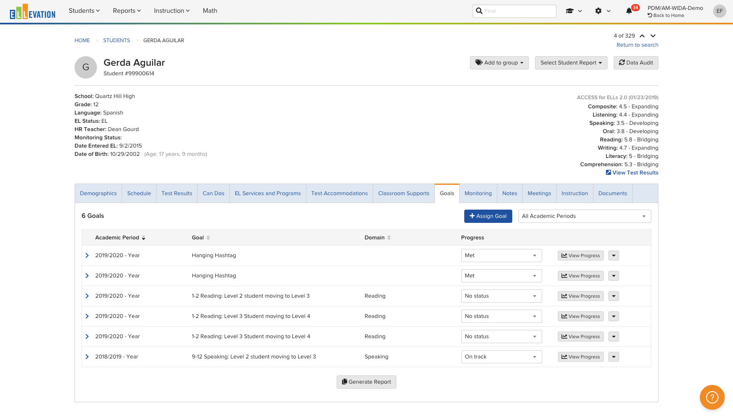Screen dimensions: 733x418
Task: Click the Find search field
Action: click(x=514, y=11)
